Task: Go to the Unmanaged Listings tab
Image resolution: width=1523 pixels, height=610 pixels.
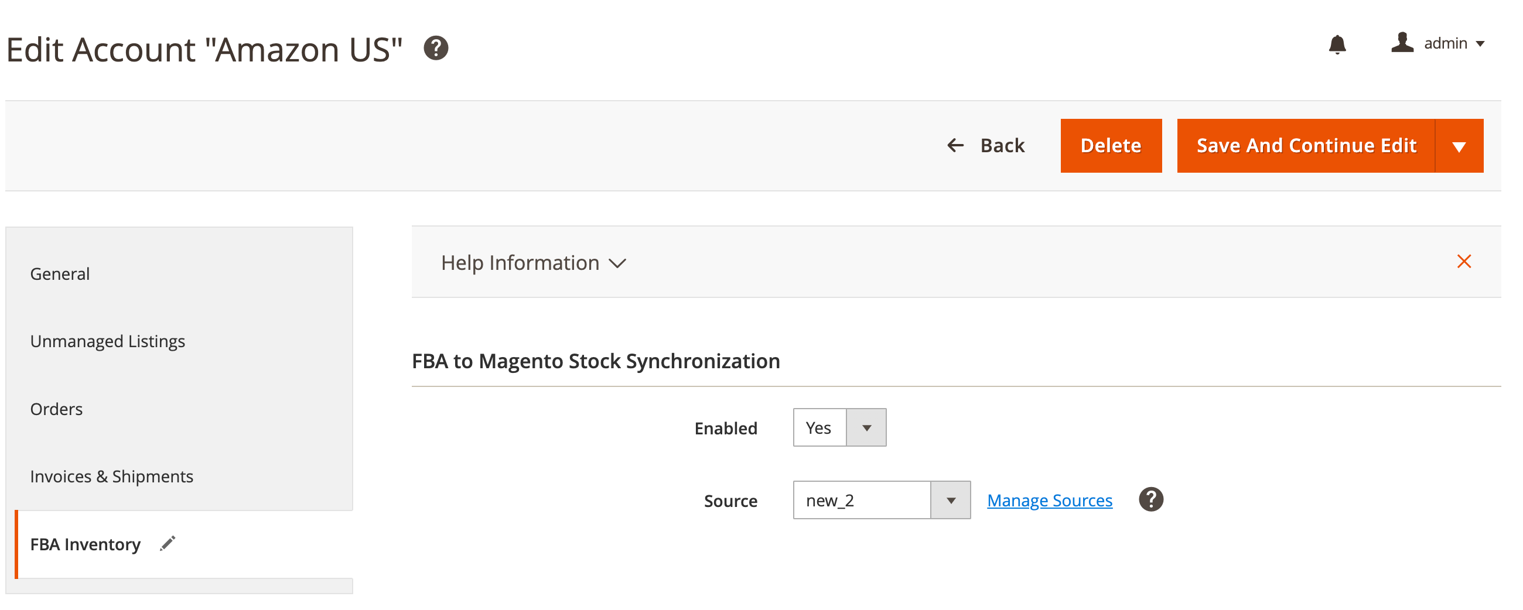Action: pos(108,342)
